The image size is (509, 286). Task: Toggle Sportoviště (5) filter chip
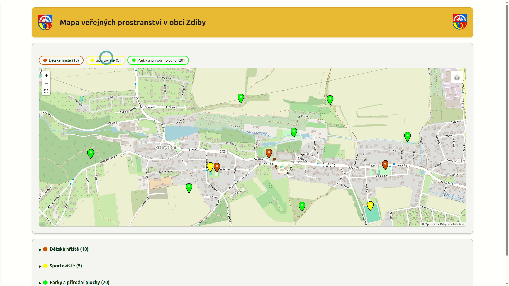tap(105, 60)
